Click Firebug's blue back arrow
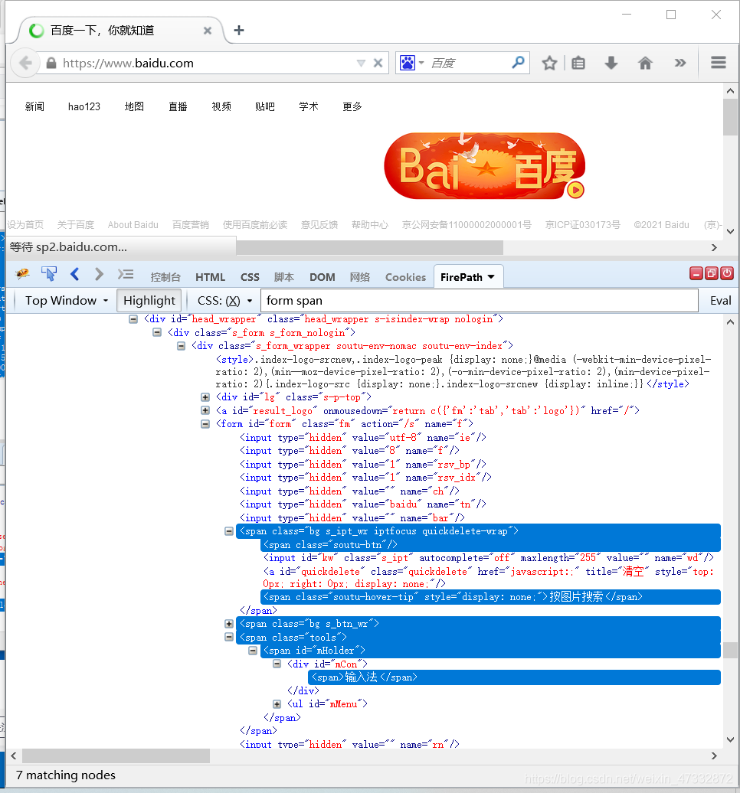Image resolution: width=740 pixels, height=793 pixels. [75, 274]
